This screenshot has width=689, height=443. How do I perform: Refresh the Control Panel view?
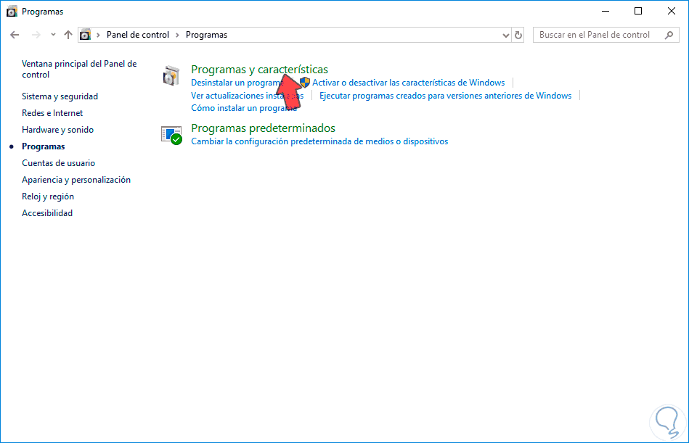point(518,35)
